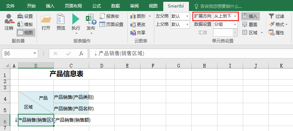Click the B6 name box field
Image resolution: width=293 pixels, height=131 pixels.
tap(20, 54)
